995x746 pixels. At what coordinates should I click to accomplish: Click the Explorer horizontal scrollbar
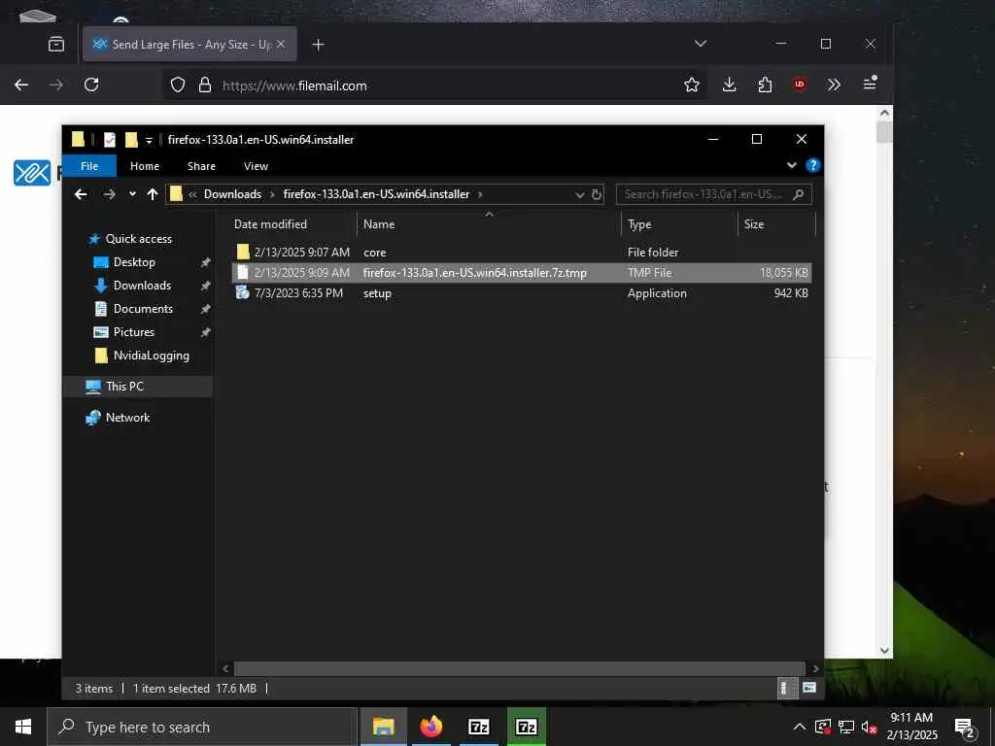coord(521,668)
